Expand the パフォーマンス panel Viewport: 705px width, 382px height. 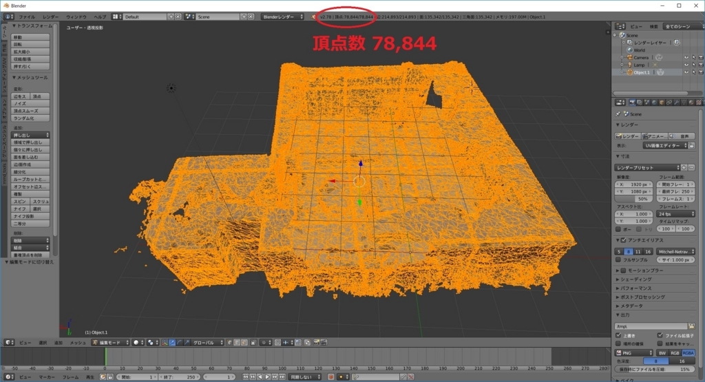pyautogui.click(x=635, y=288)
